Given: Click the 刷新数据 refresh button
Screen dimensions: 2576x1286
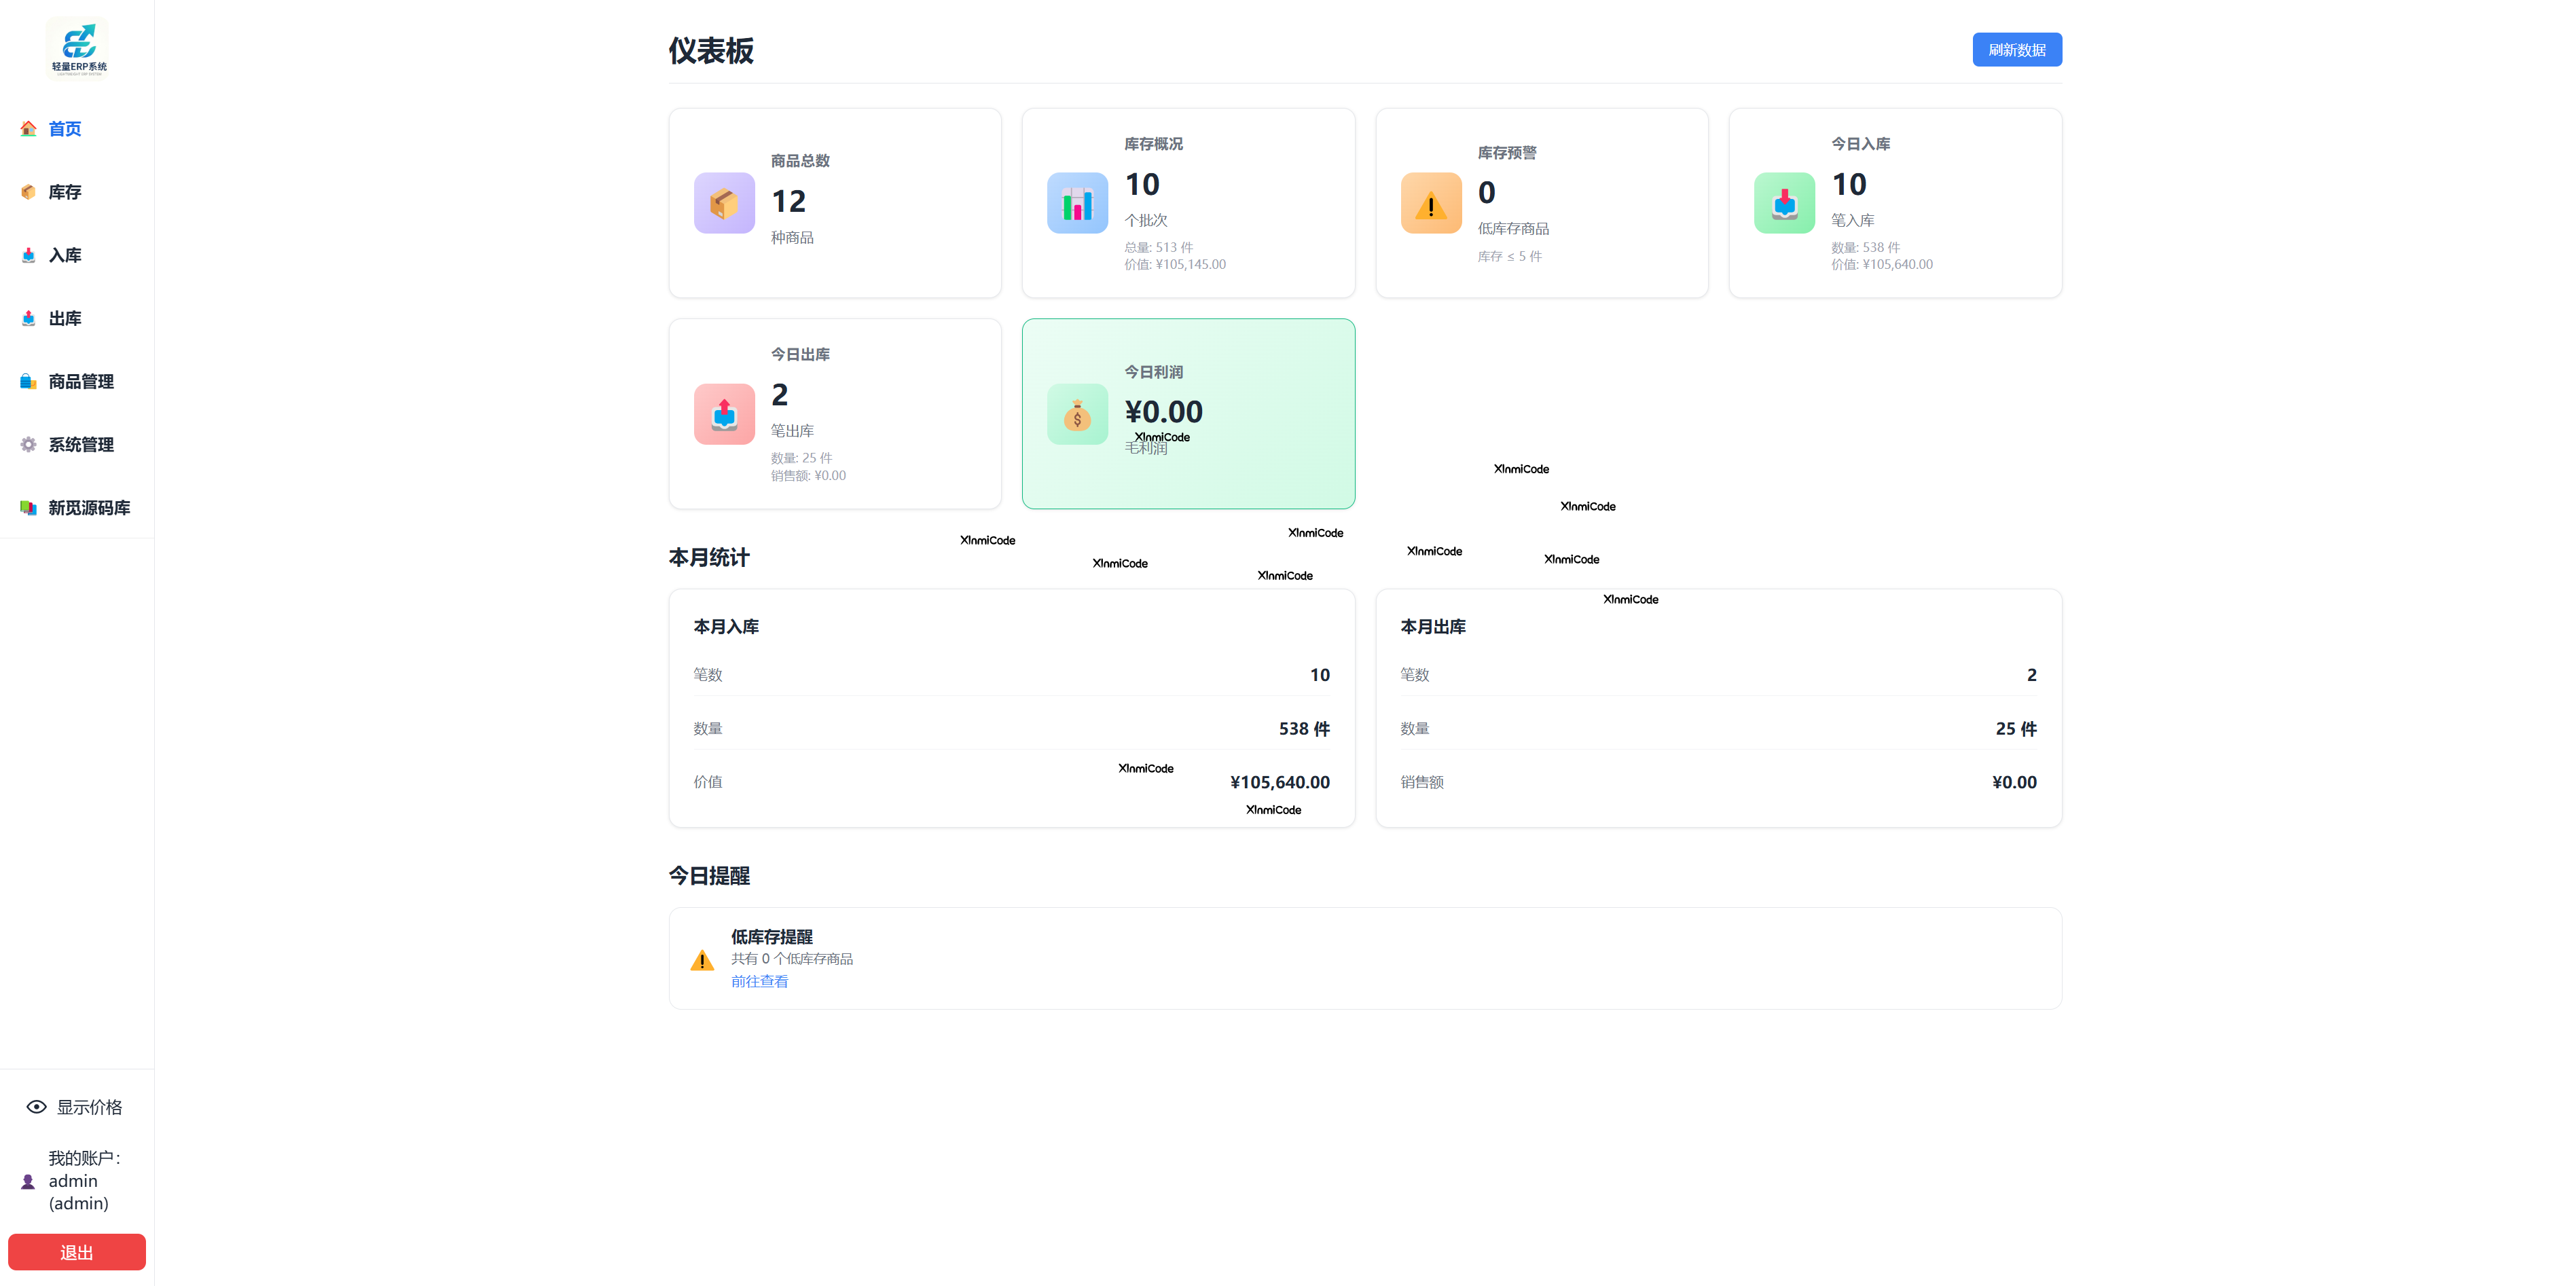Looking at the screenshot, I should click(x=2016, y=49).
